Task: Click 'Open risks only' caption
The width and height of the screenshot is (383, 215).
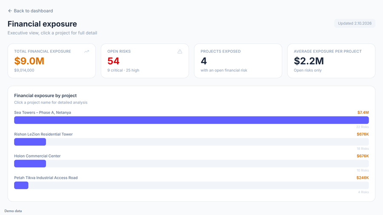Action: [x=308, y=70]
